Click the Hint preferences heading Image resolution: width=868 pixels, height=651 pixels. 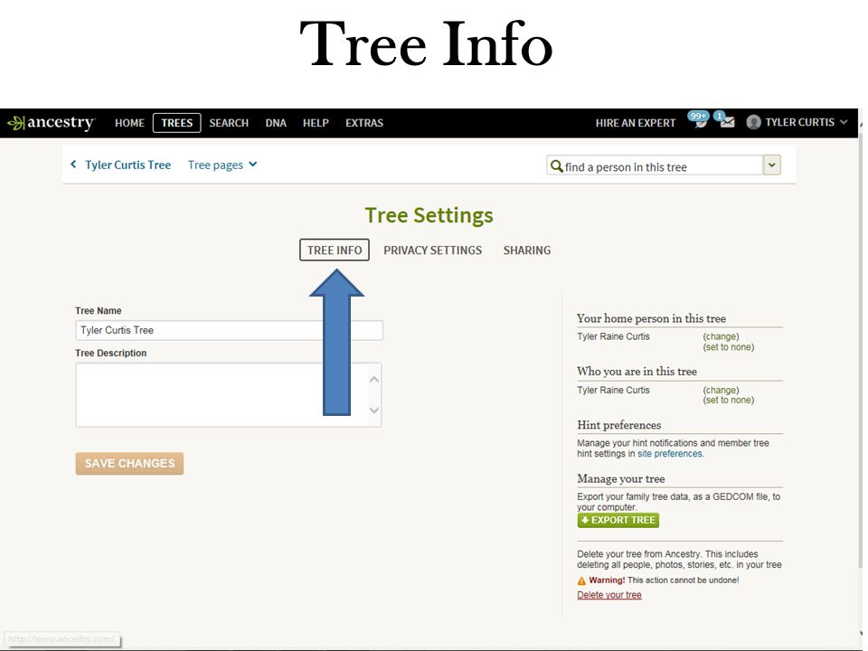[618, 425]
